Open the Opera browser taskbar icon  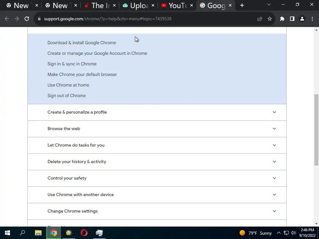[84, 233]
